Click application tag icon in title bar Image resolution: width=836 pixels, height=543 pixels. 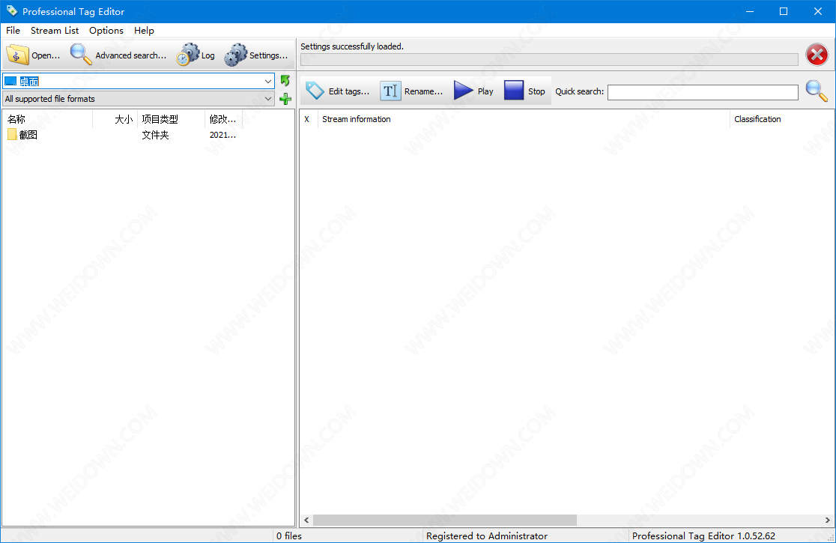pyautogui.click(x=12, y=10)
